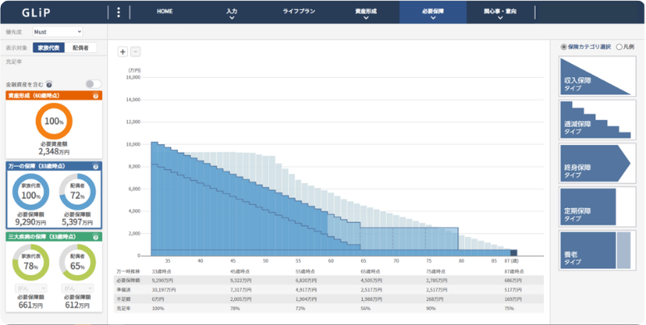Click help icon on 資産形成 orange header

[95, 96]
